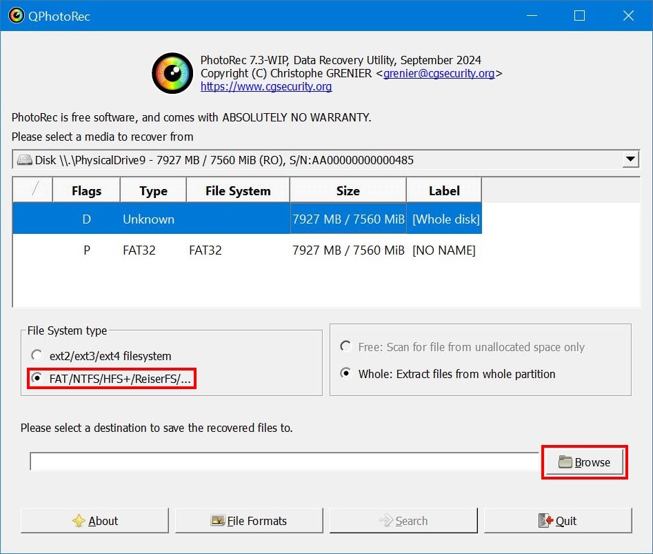The image size is (653, 554).
Task: Open the grenier@cgsecurity.org email link
Action: click(x=439, y=73)
